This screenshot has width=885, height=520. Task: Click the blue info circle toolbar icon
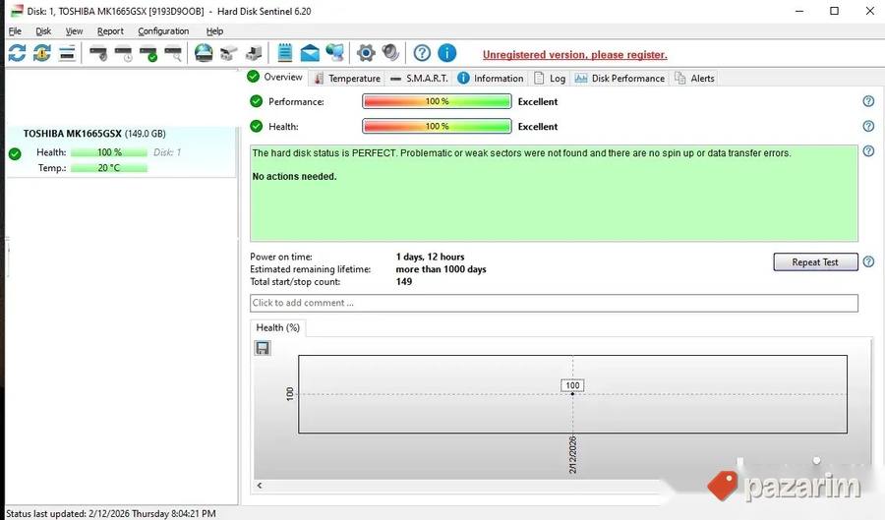(x=447, y=53)
